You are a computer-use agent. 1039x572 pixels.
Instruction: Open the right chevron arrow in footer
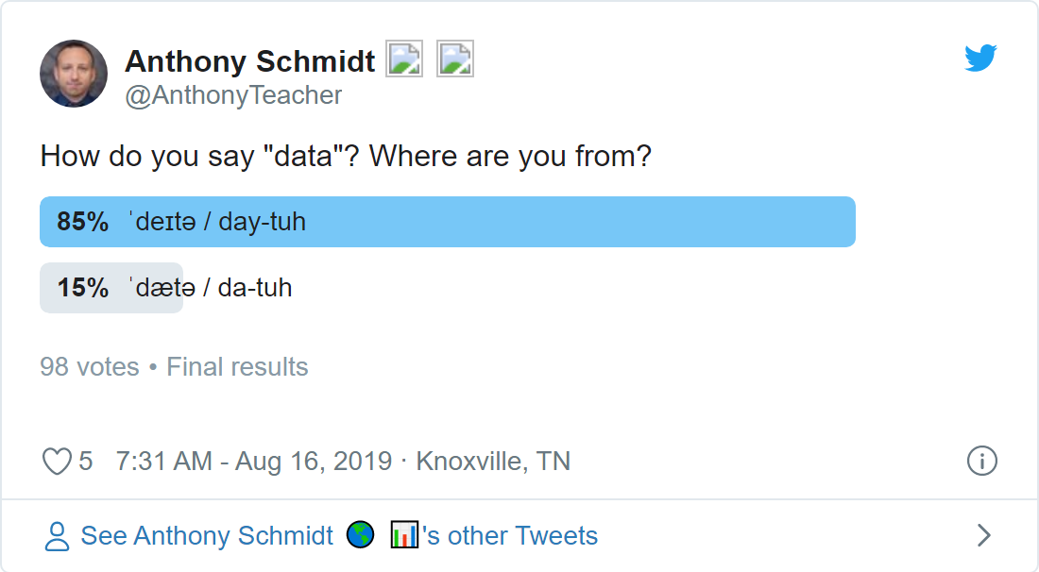[x=984, y=535]
